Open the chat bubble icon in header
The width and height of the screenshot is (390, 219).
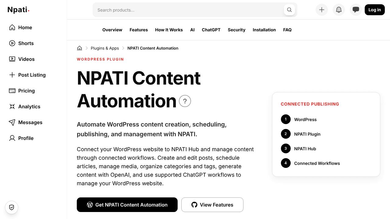pos(356,10)
